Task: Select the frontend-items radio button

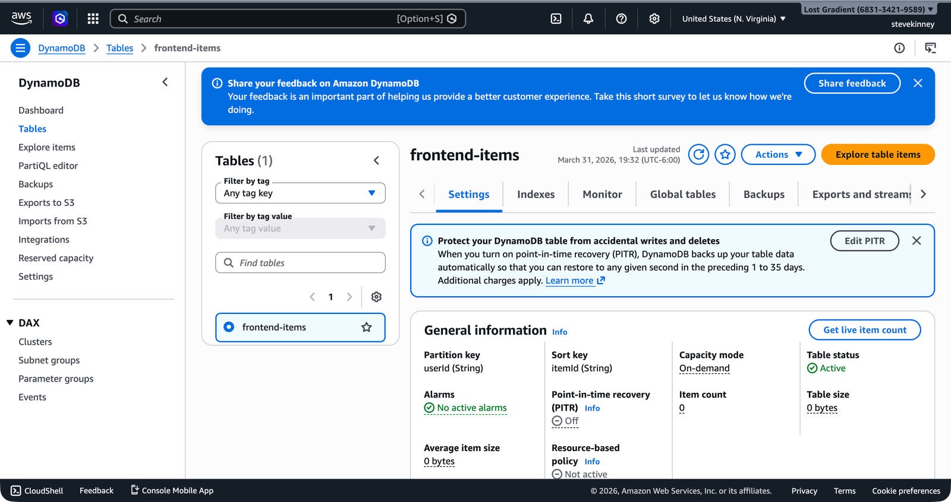Action: [229, 327]
